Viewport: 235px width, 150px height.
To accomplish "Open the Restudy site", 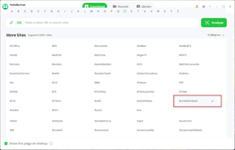I will pyautogui.click(x=14, y=64).
